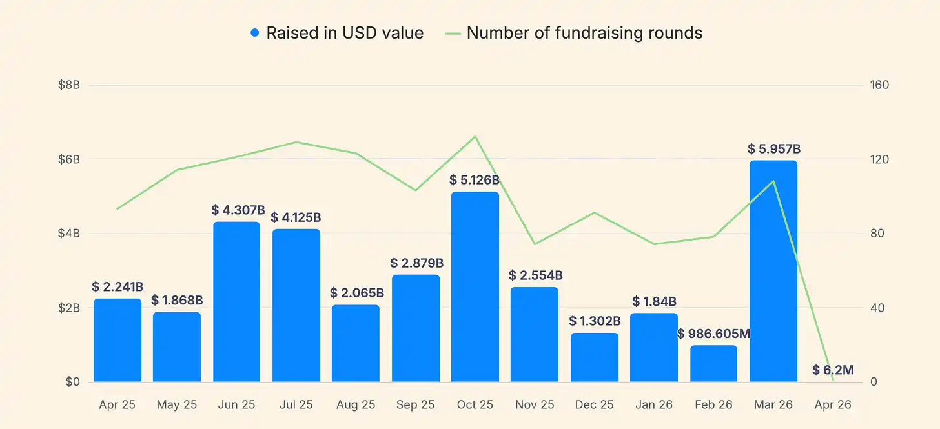Screen dimensions: 940x429
Task: Click the Dec 25 bar
Action: (x=595, y=357)
